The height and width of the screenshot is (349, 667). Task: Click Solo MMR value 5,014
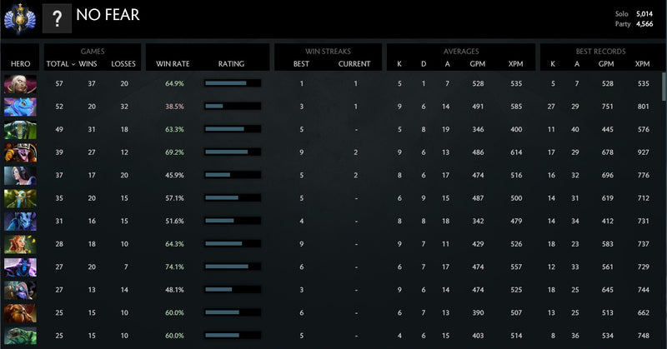tap(644, 14)
